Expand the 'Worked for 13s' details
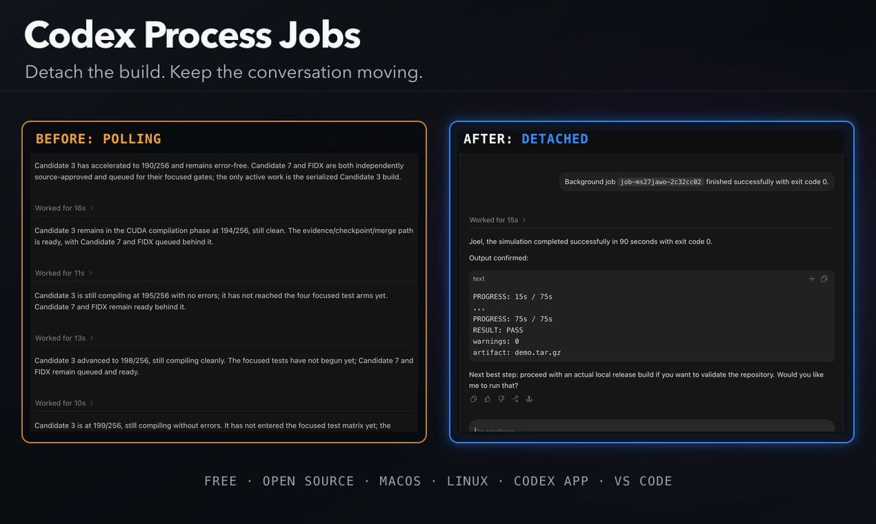Screen dimensions: 876x524 (x=64, y=338)
